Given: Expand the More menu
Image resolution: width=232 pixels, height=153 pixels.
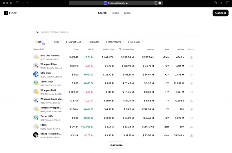Looking at the screenshot, I should [129, 13].
